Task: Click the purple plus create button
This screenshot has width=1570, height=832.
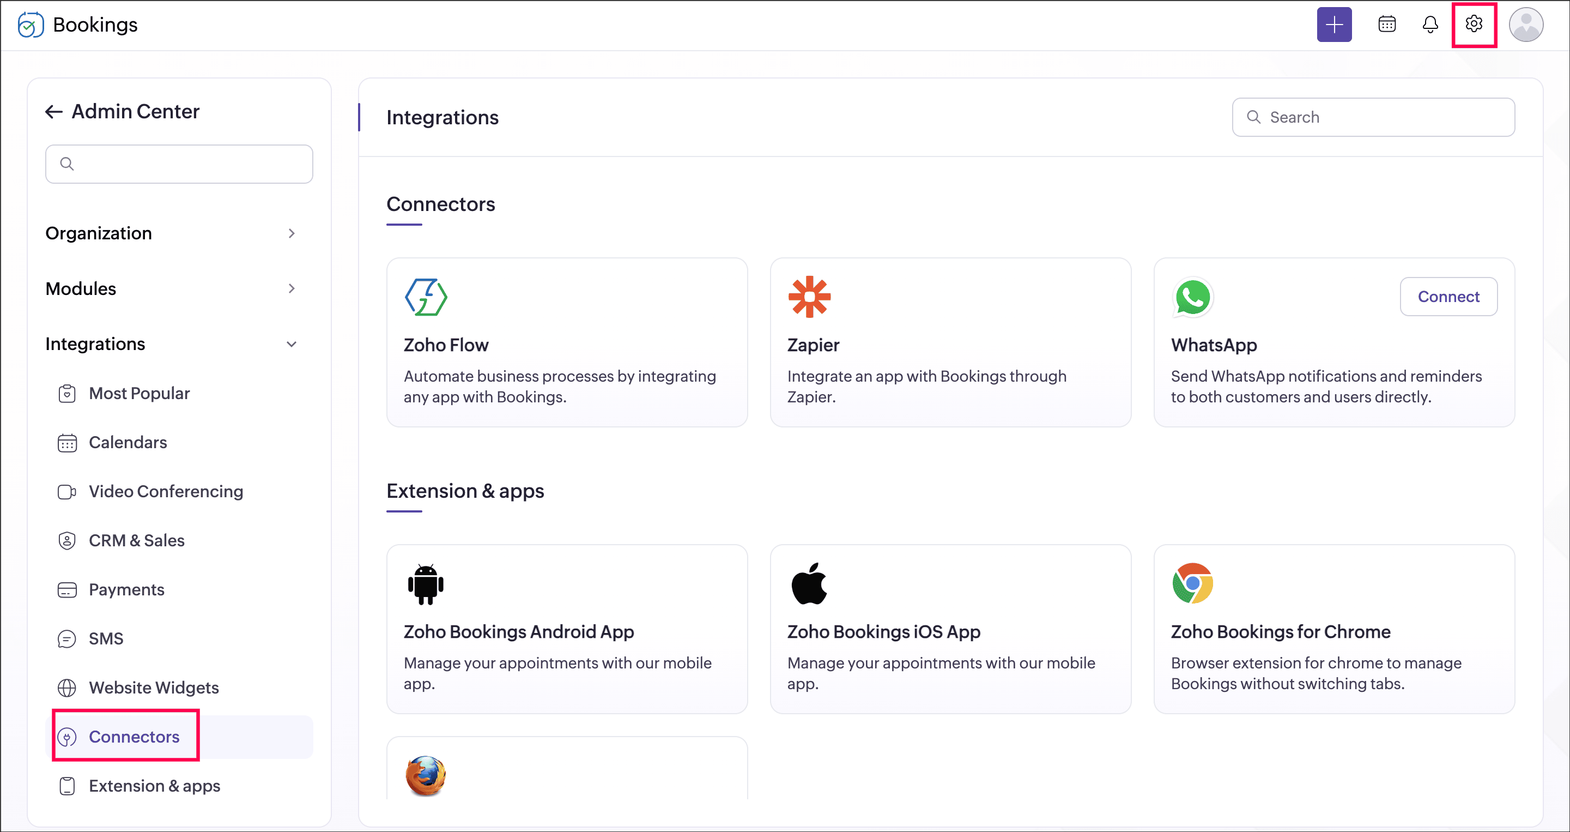Action: click(1333, 25)
